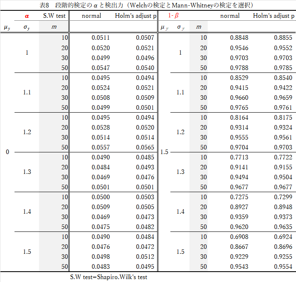Click the alpha value 0.0547

(101, 68)
